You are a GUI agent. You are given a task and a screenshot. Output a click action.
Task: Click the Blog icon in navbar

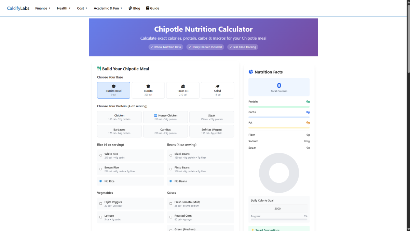click(130, 8)
